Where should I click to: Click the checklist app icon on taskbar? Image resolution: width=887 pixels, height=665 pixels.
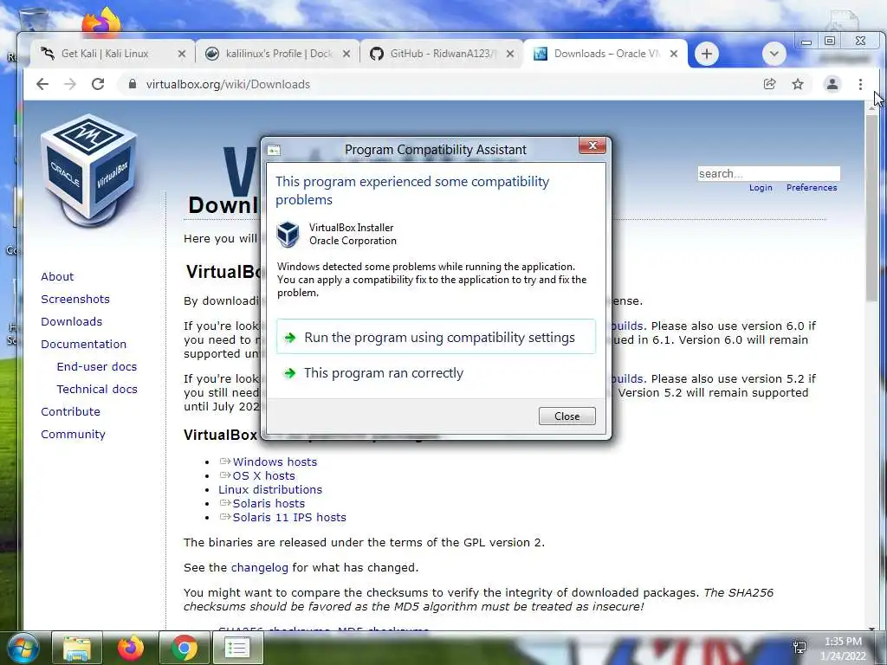tap(237, 648)
